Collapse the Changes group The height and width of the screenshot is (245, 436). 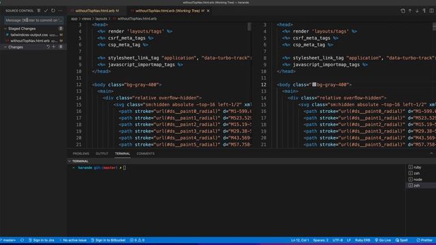5,47
